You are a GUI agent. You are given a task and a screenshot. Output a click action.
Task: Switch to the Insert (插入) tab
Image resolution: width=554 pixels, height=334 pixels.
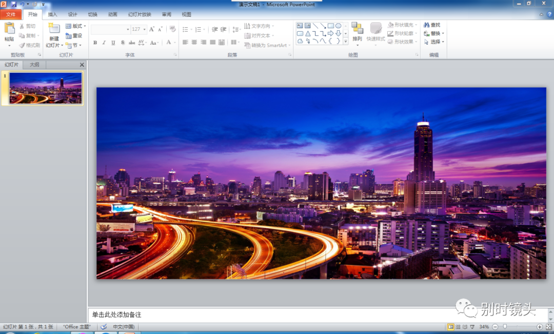52,14
